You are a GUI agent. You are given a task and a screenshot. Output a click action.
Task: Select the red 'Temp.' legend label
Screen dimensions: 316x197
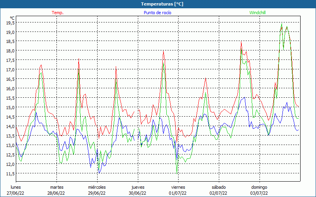click(58, 13)
